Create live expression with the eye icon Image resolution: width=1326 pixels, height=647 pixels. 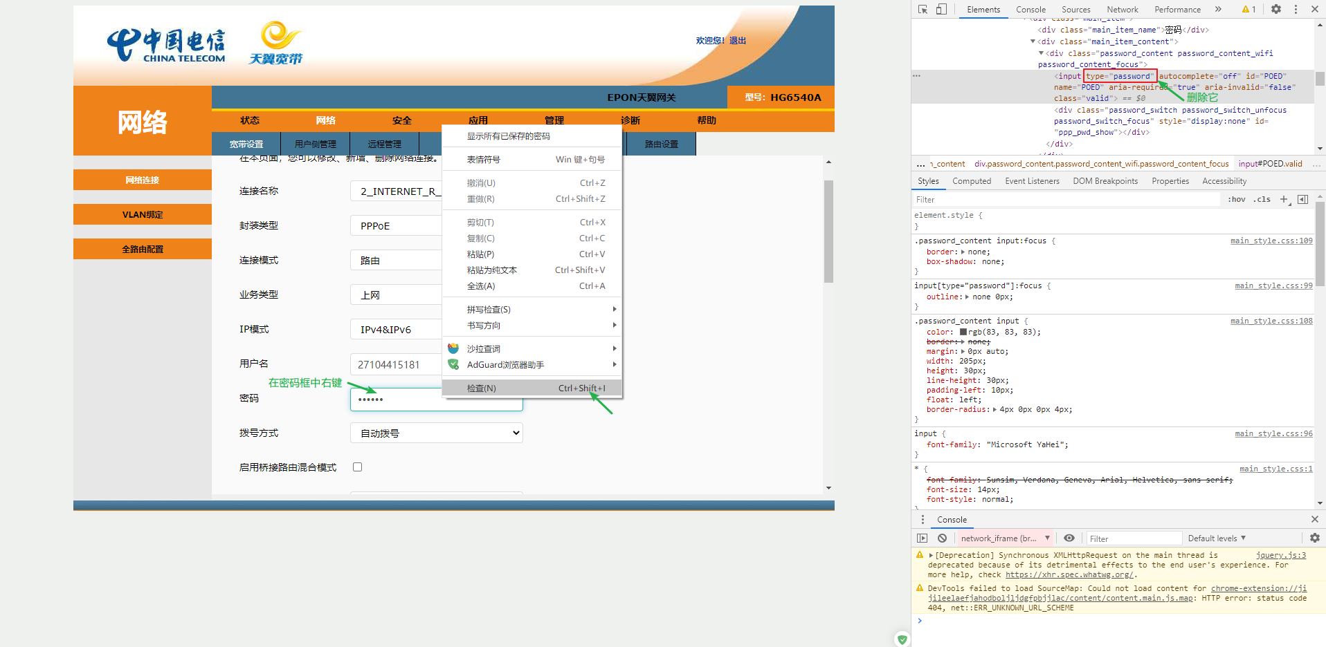pyautogui.click(x=1069, y=538)
